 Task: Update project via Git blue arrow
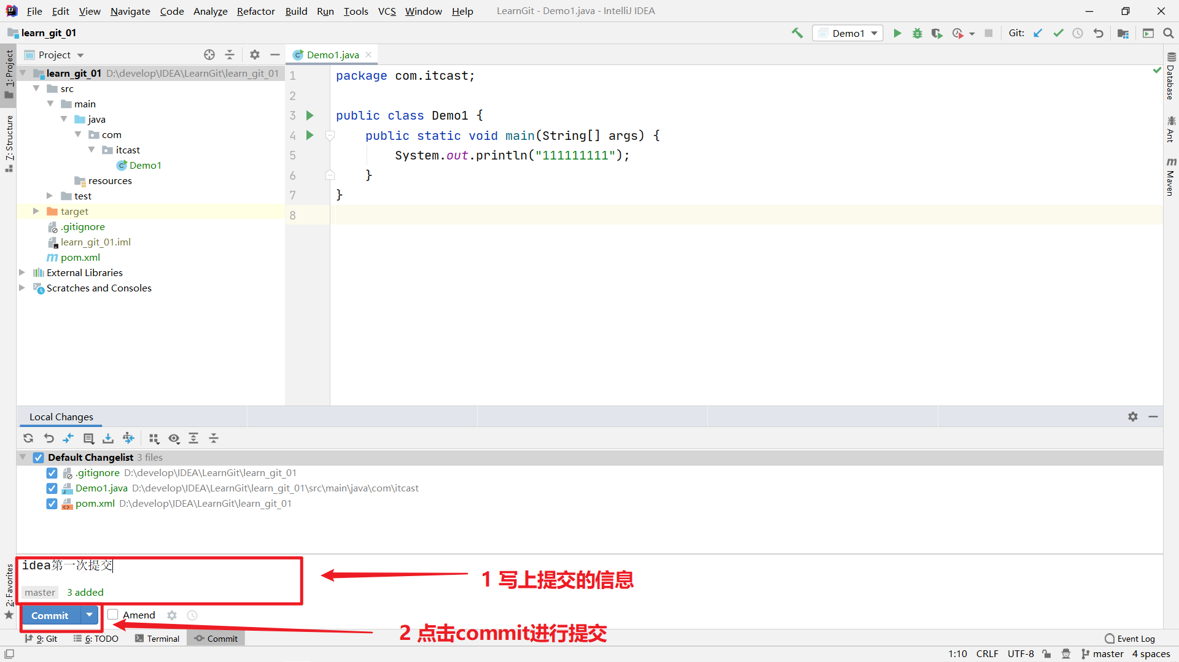pos(1038,33)
